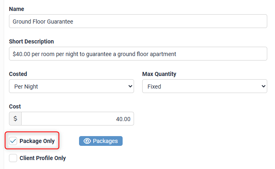275x169 pixels.
Task: Click the Costed label
Action: click(x=18, y=74)
